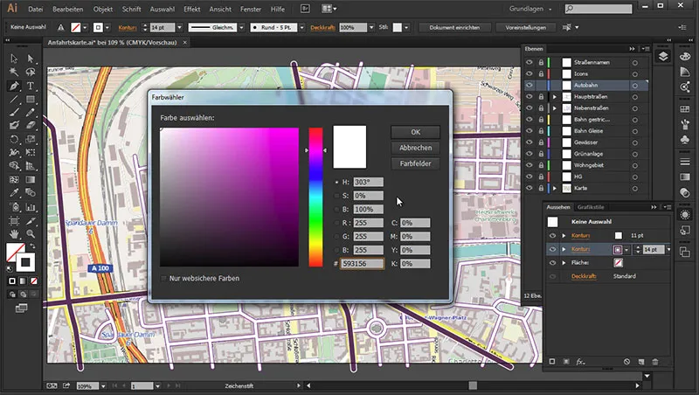699x395 pixels.
Task: Select the Eraser tool
Action: [x=31, y=126]
